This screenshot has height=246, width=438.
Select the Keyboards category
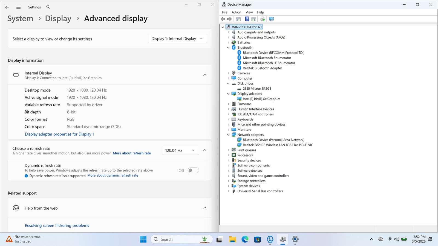click(245, 119)
